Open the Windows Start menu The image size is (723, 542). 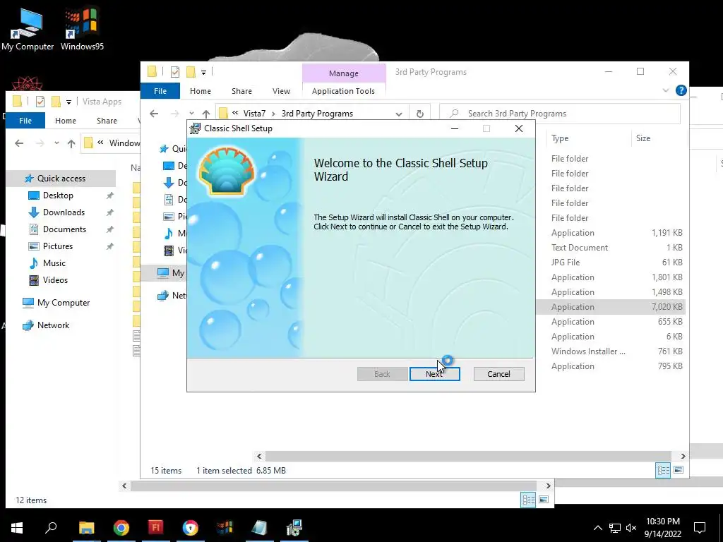click(x=17, y=528)
